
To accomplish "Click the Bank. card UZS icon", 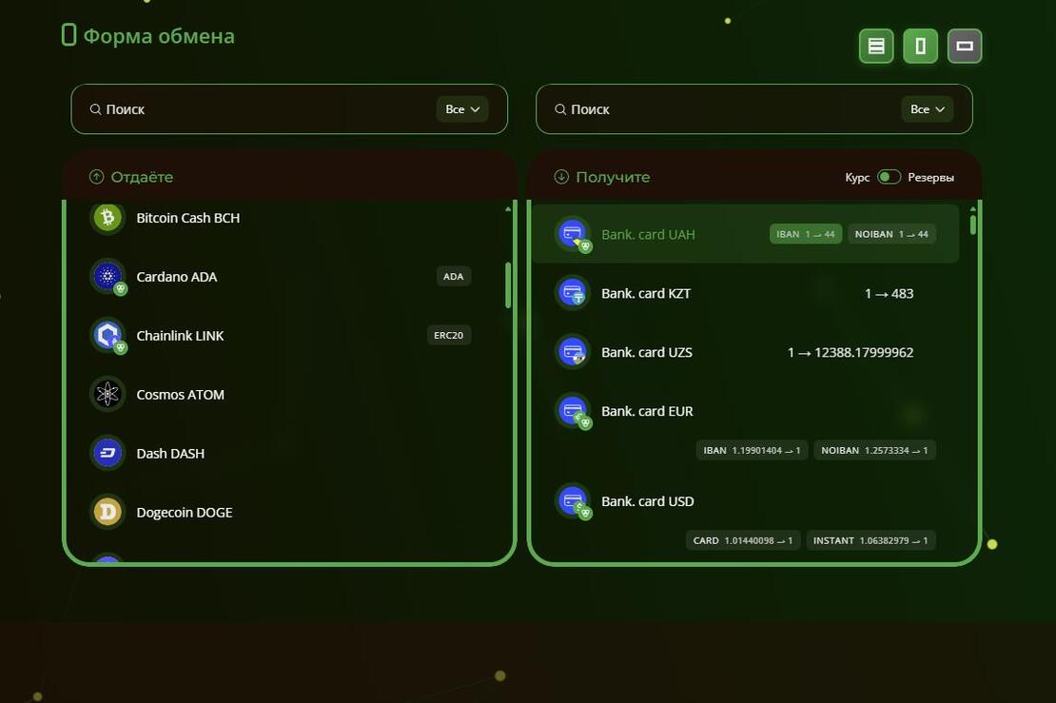I will [x=573, y=352].
